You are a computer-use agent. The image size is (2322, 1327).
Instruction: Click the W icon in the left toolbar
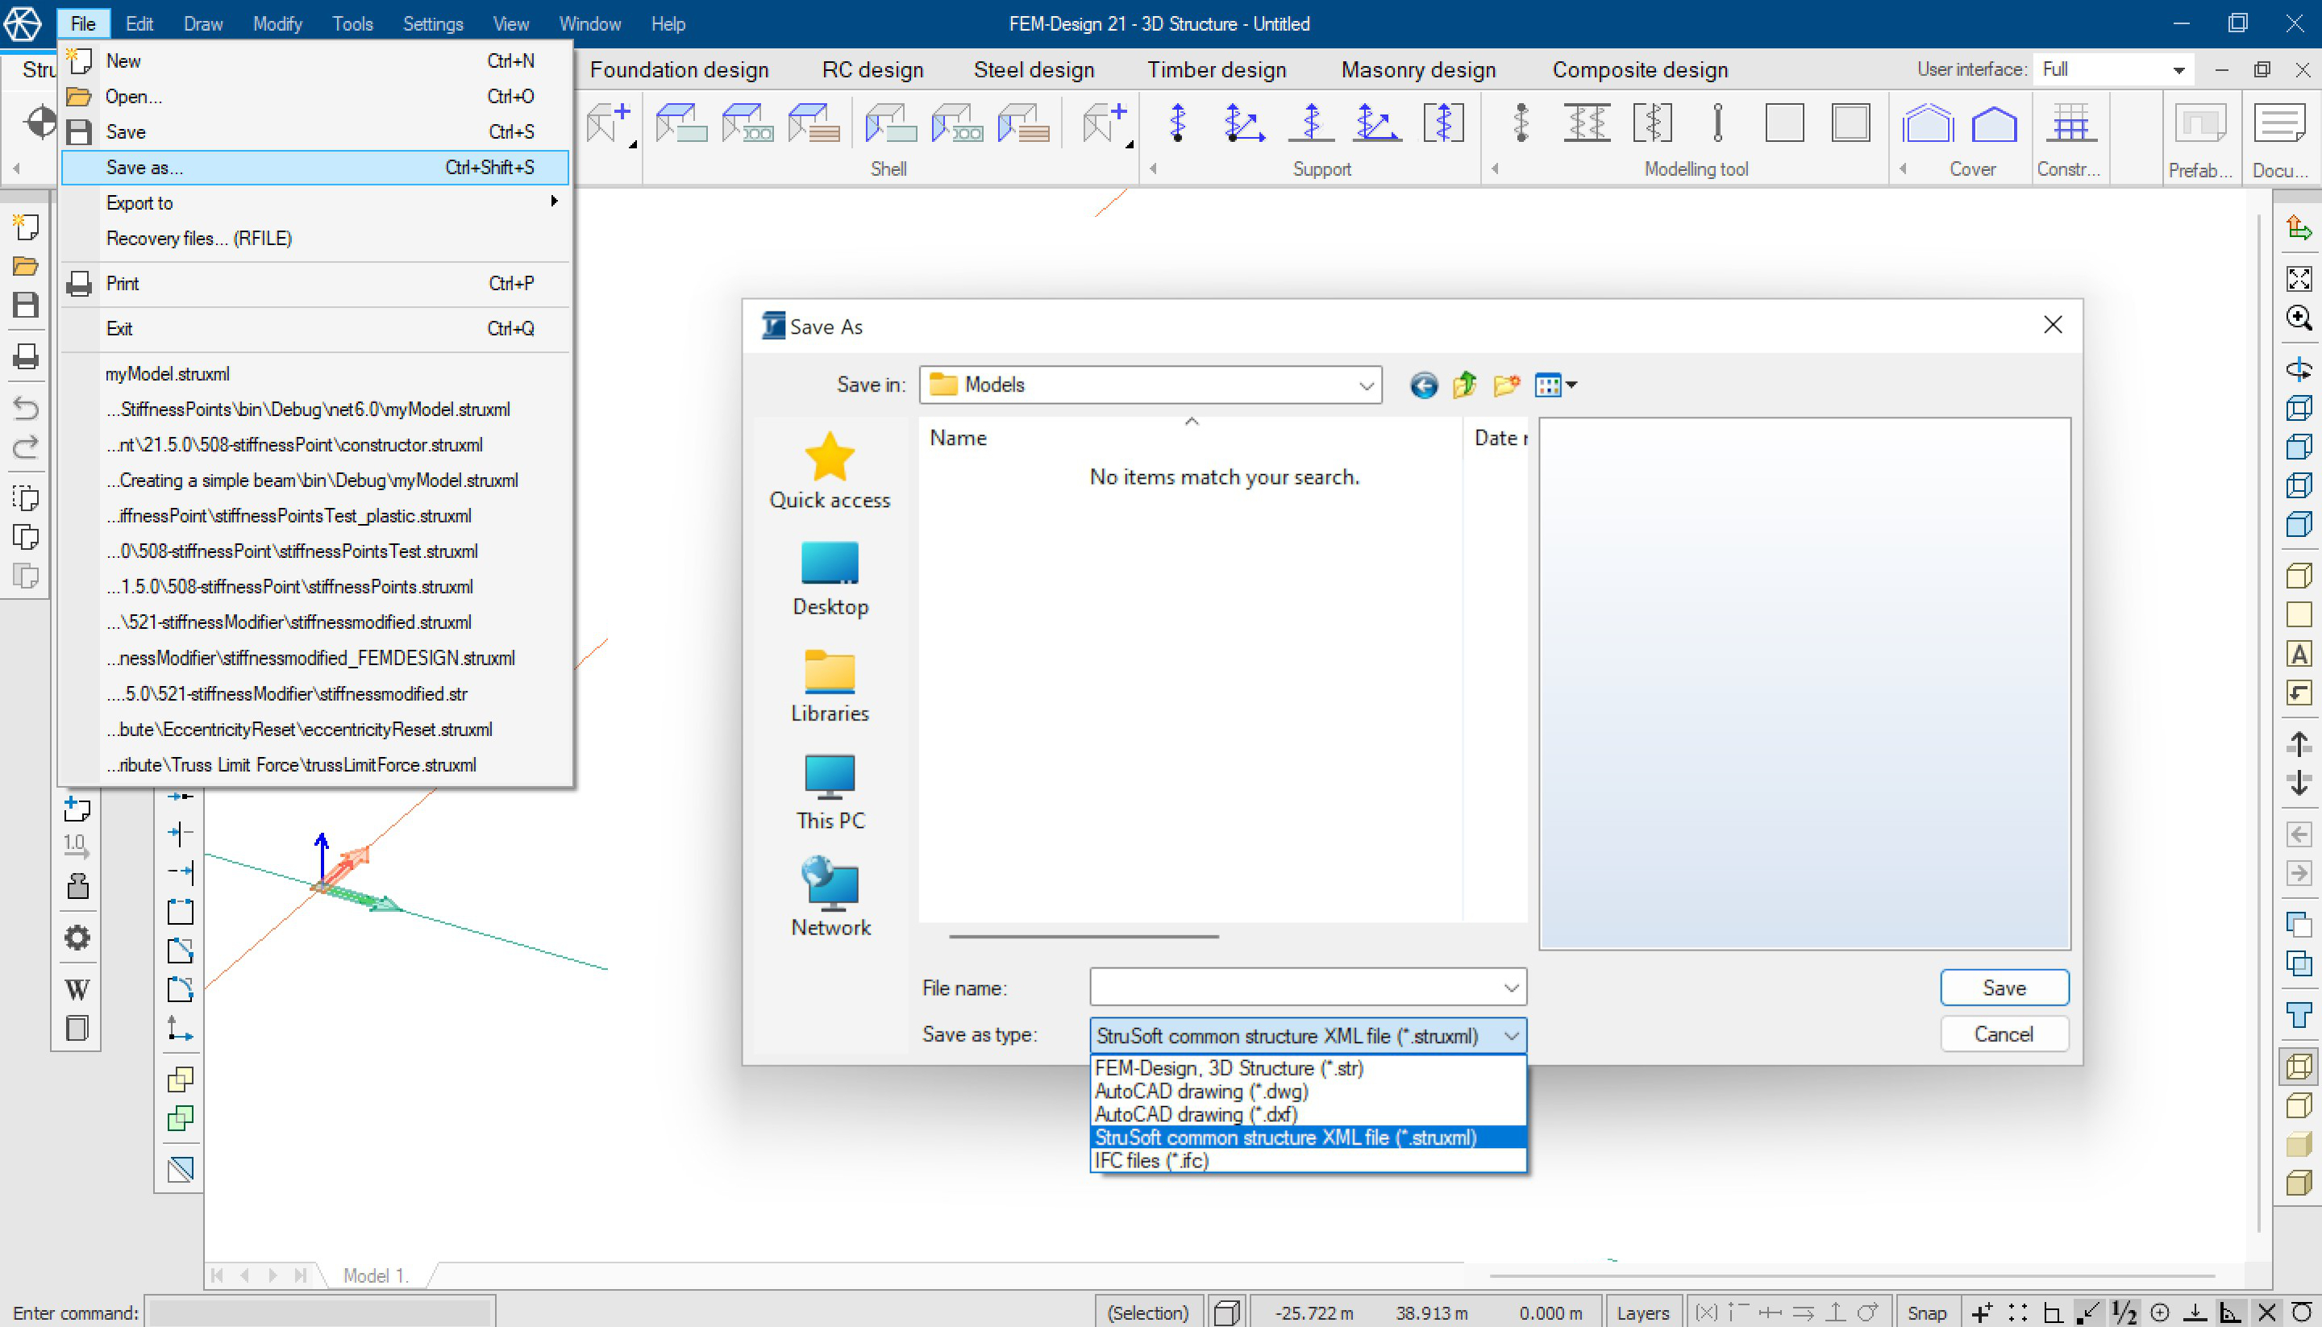pyautogui.click(x=77, y=989)
